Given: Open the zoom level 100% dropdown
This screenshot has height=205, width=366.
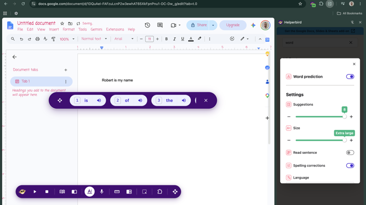Looking at the screenshot, I should pos(67,39).
